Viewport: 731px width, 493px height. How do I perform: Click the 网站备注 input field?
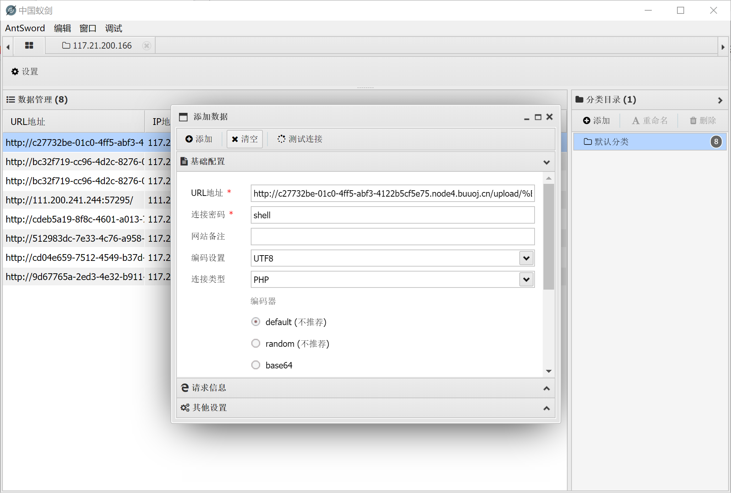click(x=392, y=237)
